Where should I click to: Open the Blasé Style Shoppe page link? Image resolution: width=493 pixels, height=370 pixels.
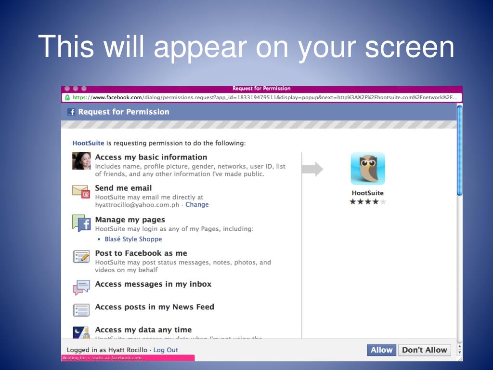133,239
